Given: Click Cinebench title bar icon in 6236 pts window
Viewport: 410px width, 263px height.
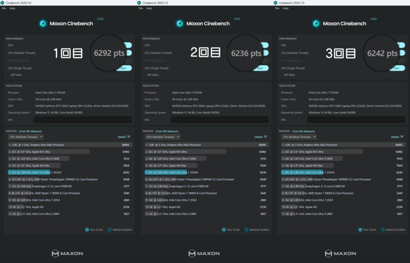Looking at the screenshot, I should (139, 3).
